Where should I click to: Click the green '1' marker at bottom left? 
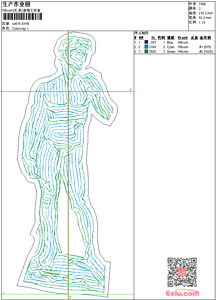(3, 293)
